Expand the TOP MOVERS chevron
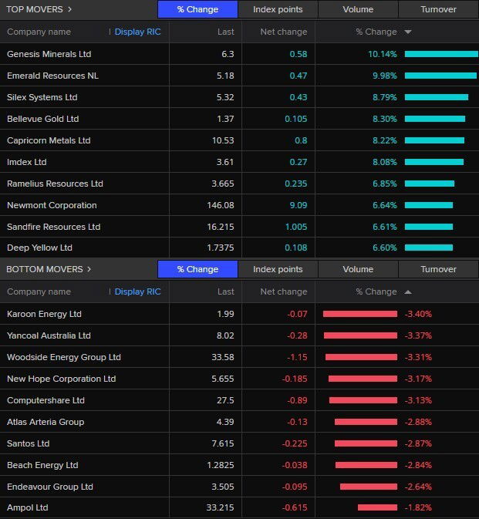 coord(70,9)
